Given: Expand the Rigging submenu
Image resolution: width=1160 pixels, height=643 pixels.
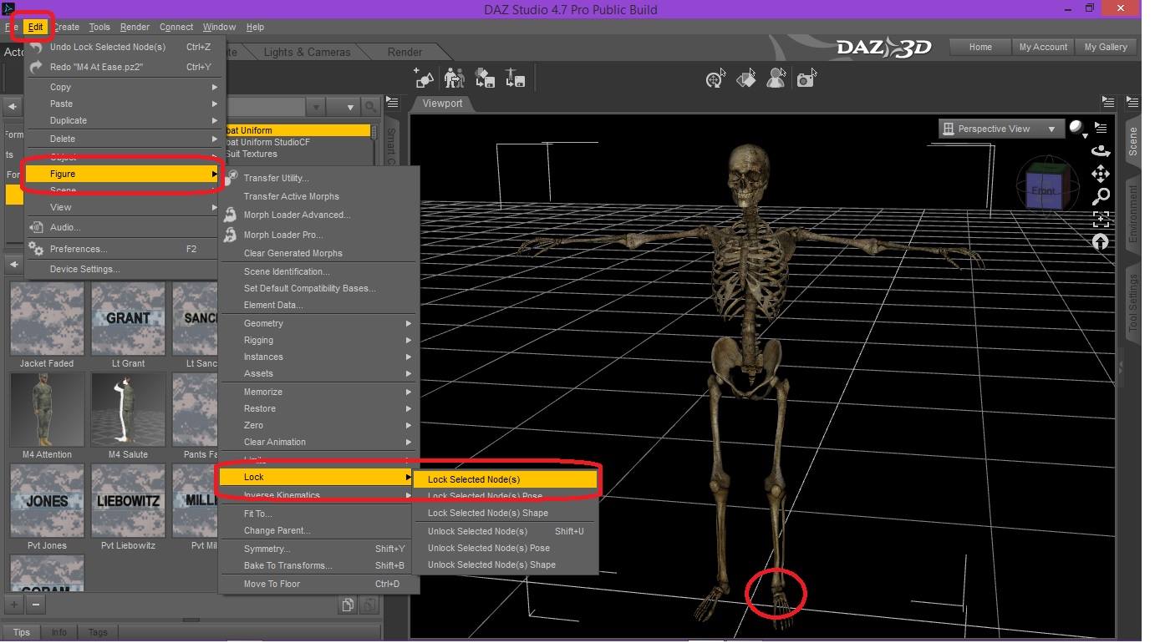Looking at the screenshot, I should 318,340.
